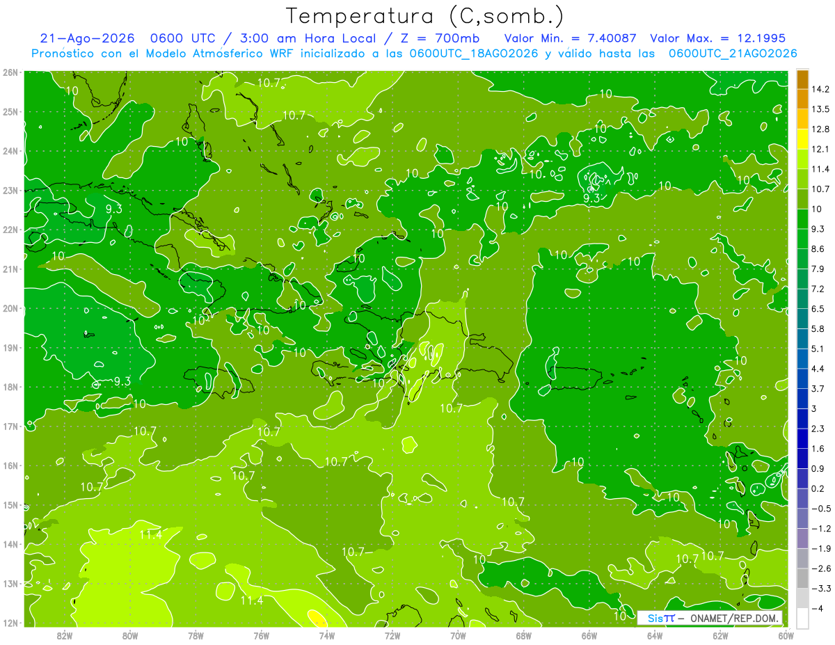Click the "0600UTC_18AGO2026" initialization time
The image size is (835, 645).
473,54
